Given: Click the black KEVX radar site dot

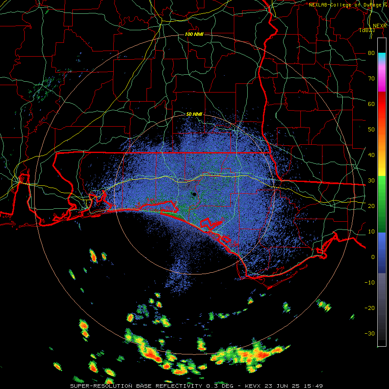Looking at the screenshot, I should coord(194,194).
